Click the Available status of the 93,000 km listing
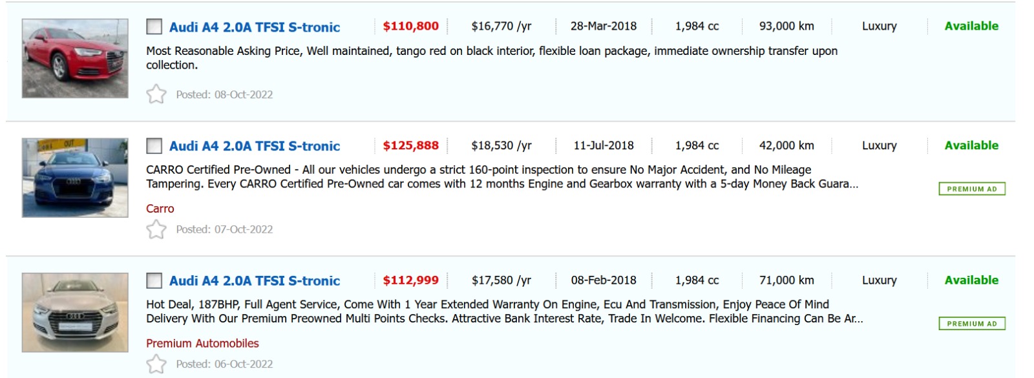 tap(971, 26)
